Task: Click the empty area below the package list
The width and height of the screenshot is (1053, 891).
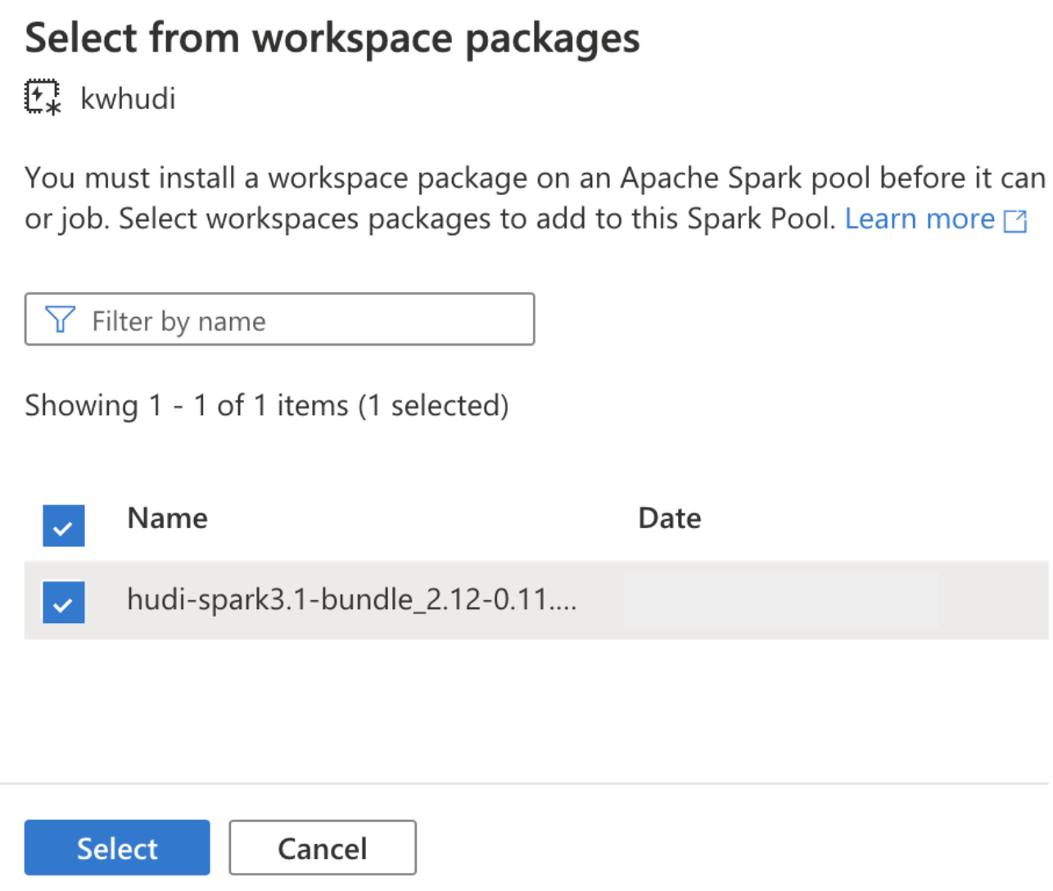Action: point(536,708)
